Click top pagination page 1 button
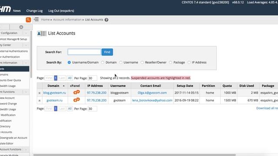The image size is (278, 156). pos(56,78)
